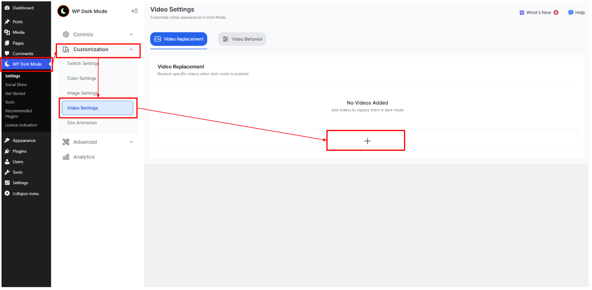Add a video with the plus button

367,141
